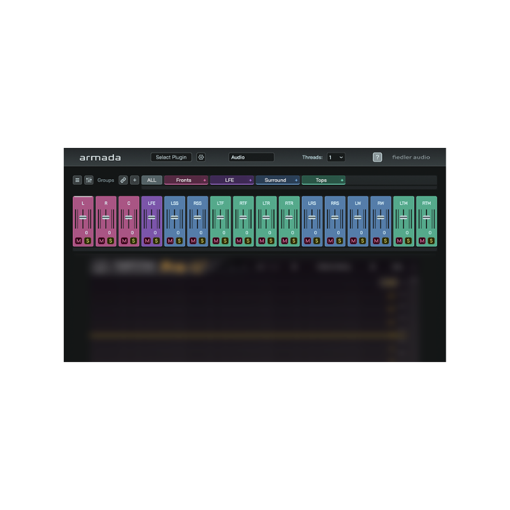This screenshot has width=510, height=510.
Task: Click the plus on the Fronts group
Action: pos(205,180)
